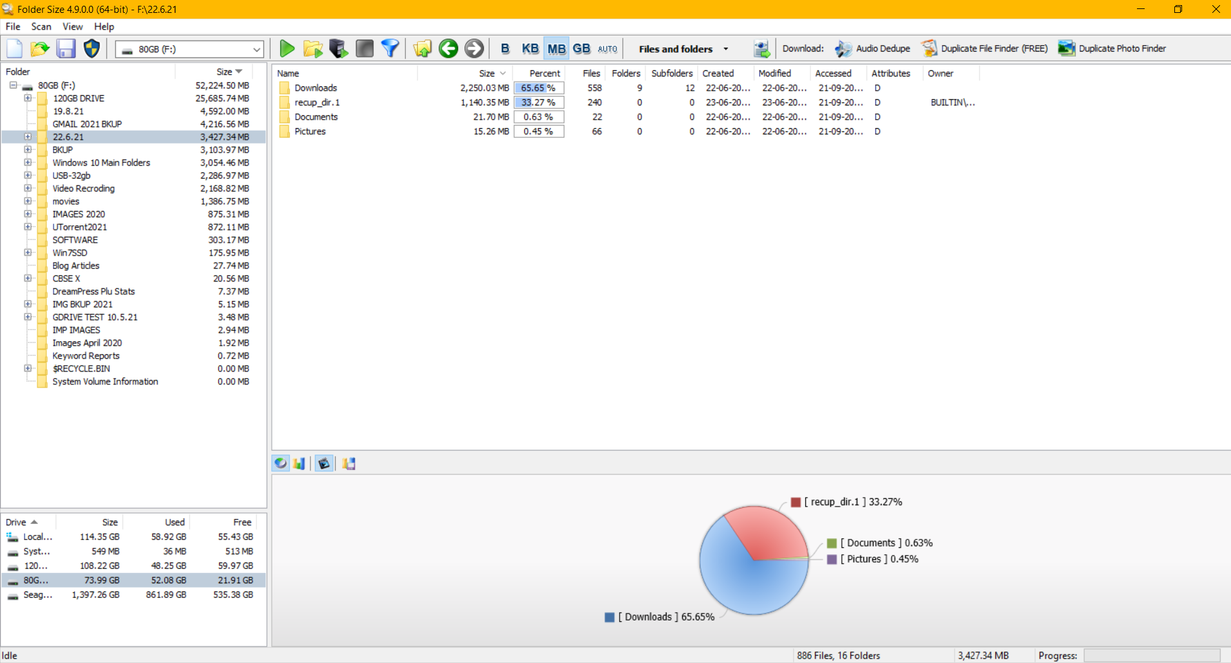Switch size display to KB
The height and width of the screenshot is (663, 1231).
tap(530, 48)
